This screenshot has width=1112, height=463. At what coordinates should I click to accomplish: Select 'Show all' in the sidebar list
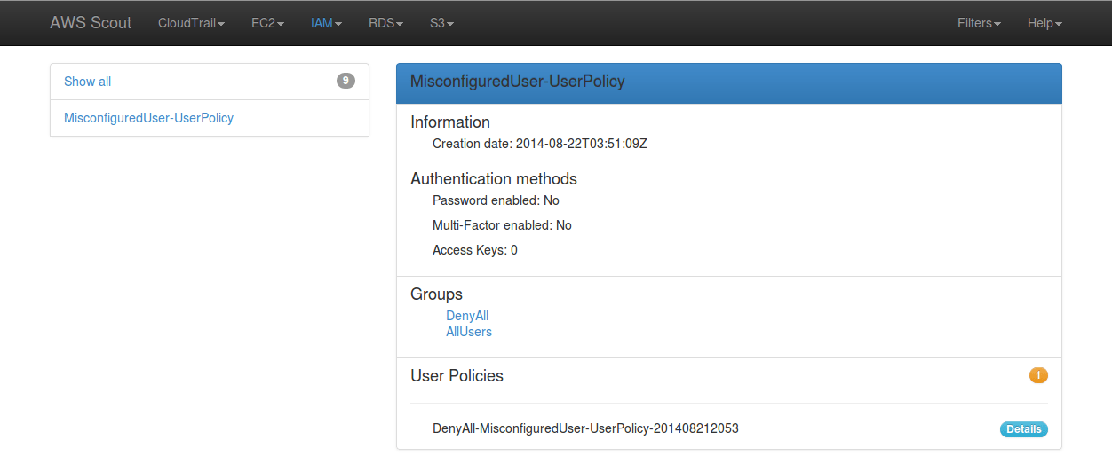tap(88, 82)
